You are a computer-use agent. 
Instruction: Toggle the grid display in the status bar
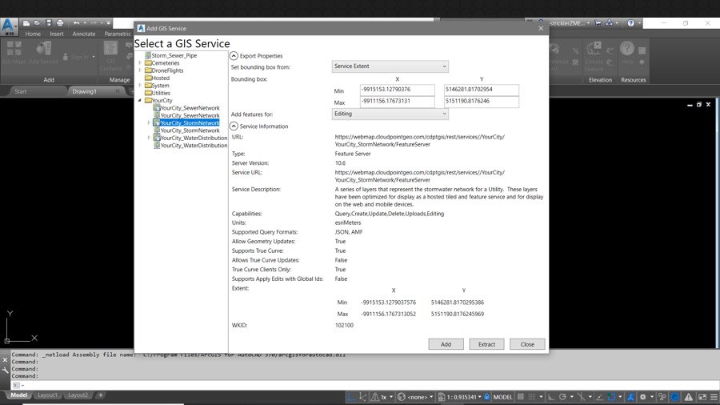(521, 397)
